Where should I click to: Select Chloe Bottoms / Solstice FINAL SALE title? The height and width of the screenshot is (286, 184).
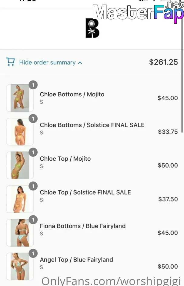point(92,125)
